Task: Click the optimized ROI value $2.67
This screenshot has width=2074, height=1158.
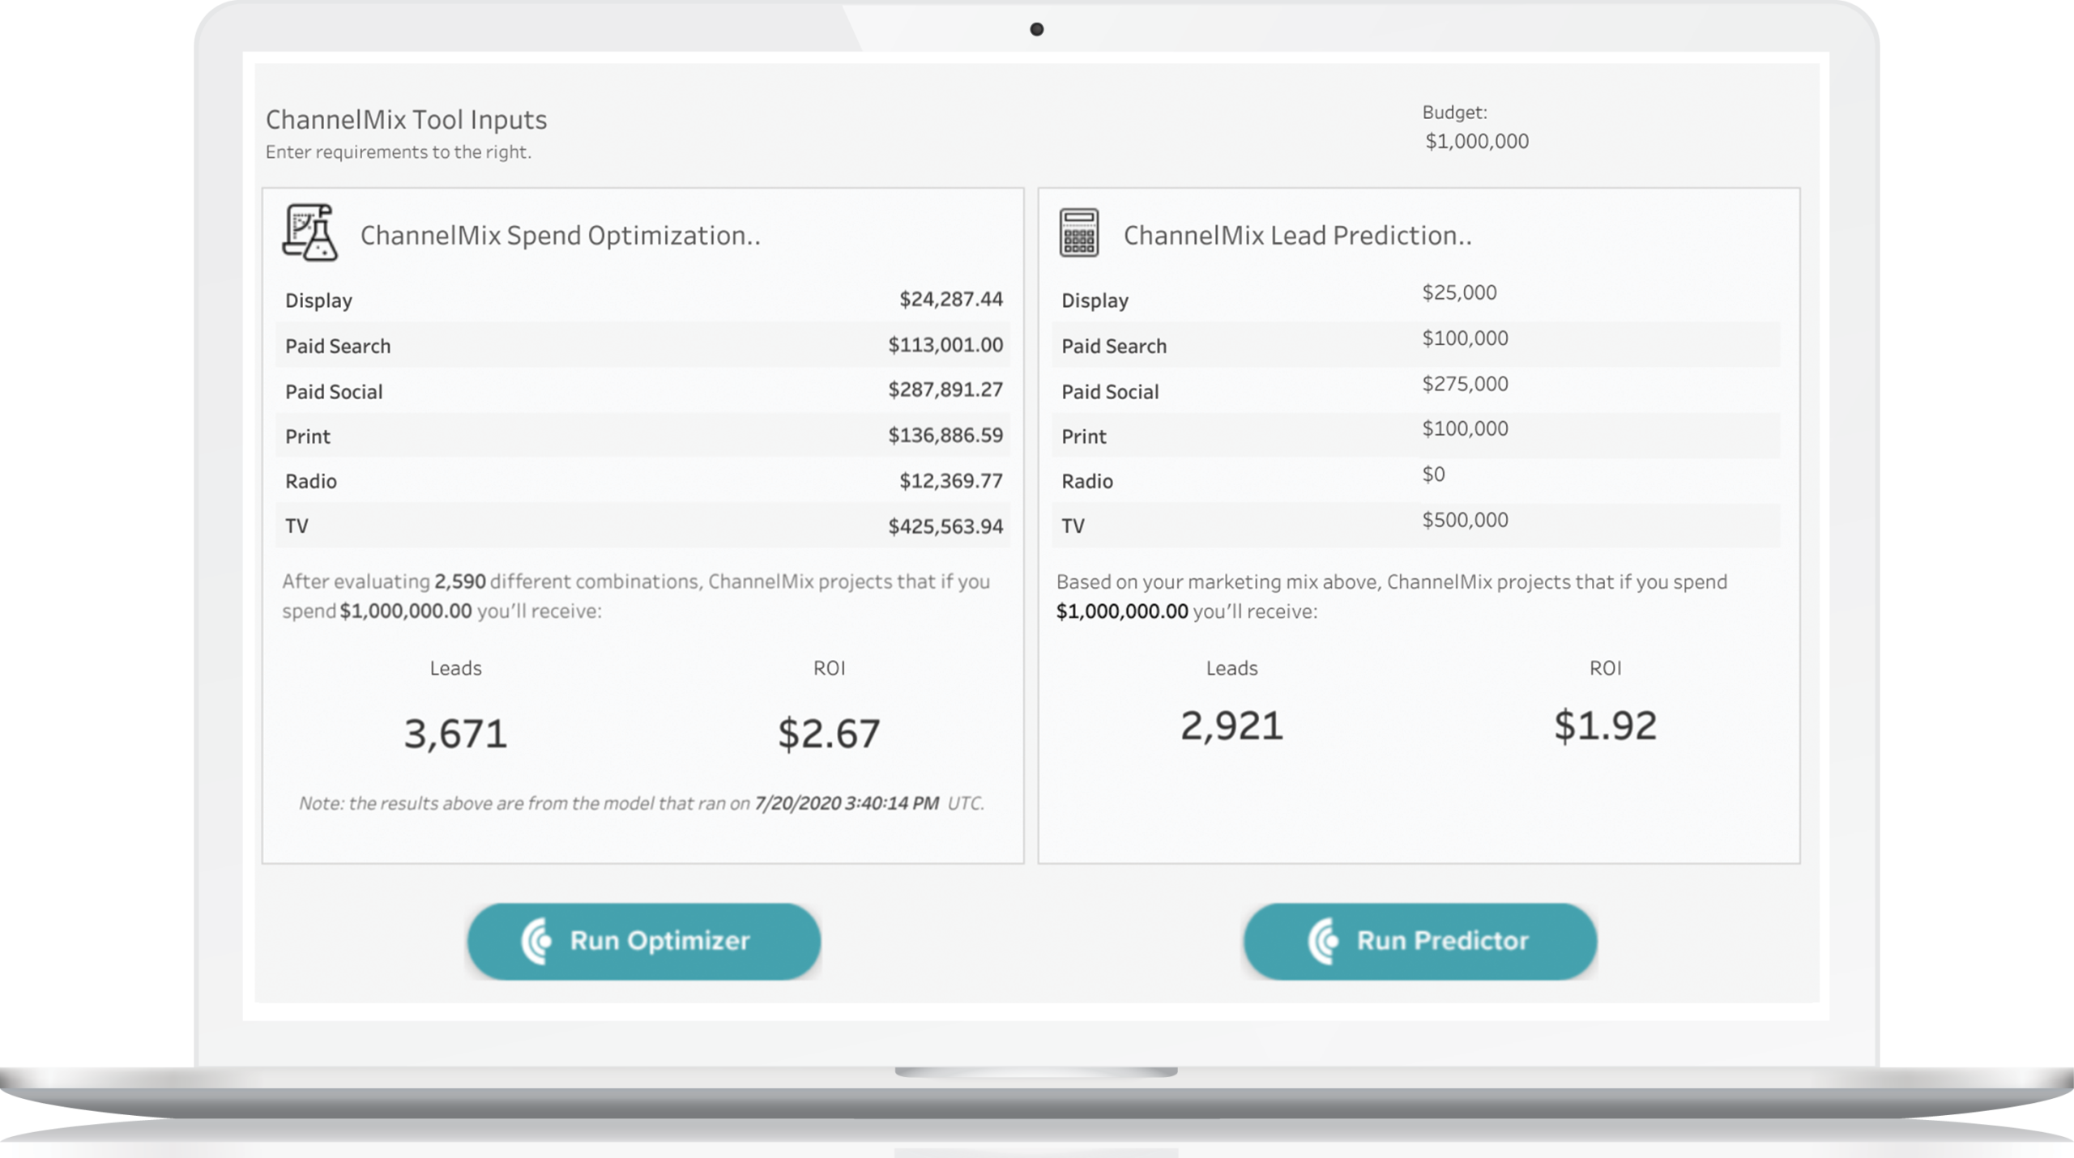Action: pos(829,734)
